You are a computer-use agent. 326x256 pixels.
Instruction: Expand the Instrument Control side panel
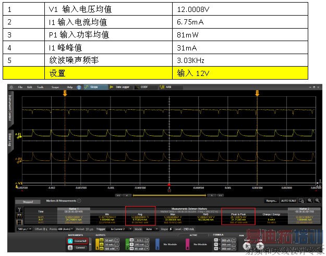(10, 108)
